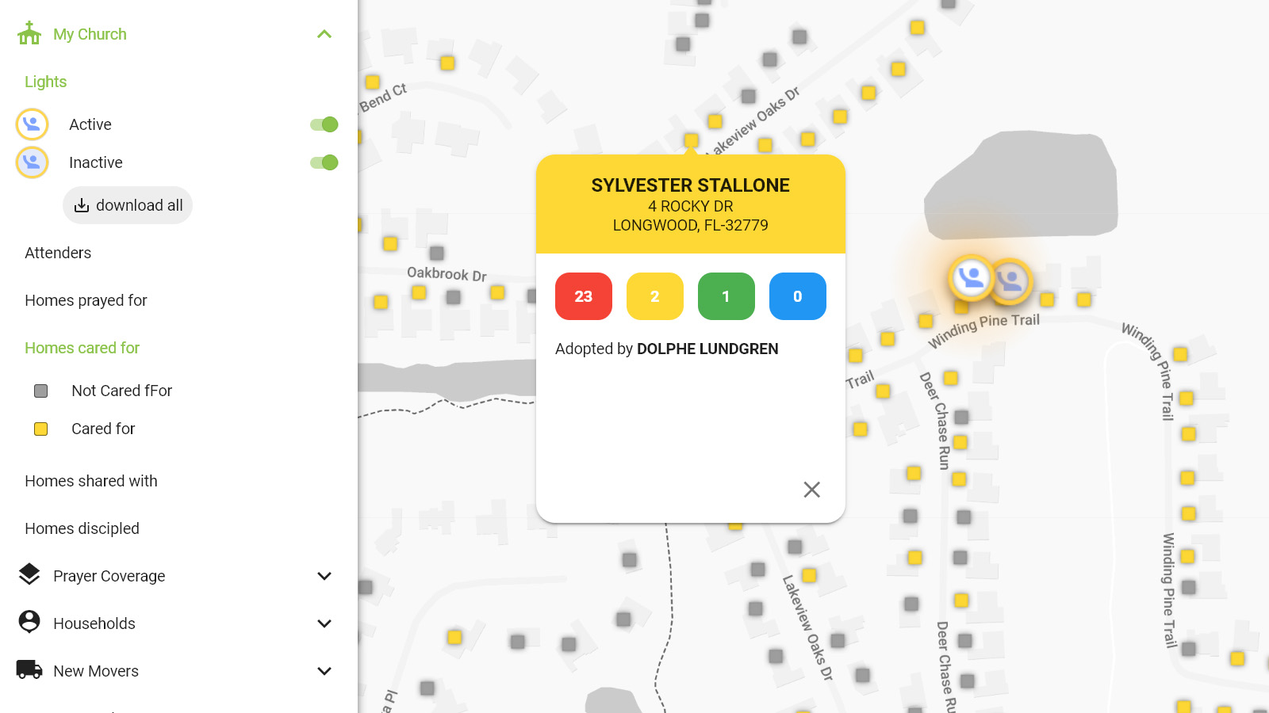This screenshot has height=713, width=1269.
Task: Click the Active light icon in sidebar
Action: [x=33, y=124]
